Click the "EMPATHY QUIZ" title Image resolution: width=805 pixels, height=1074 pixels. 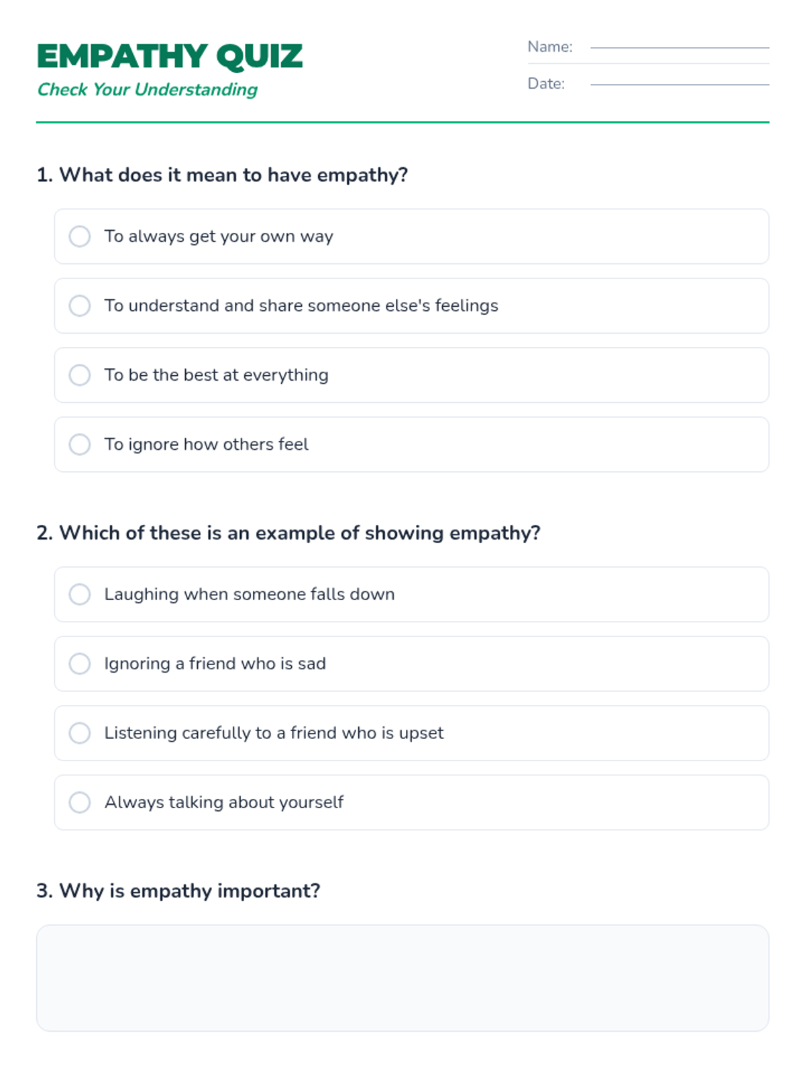[x=170, y=56]
